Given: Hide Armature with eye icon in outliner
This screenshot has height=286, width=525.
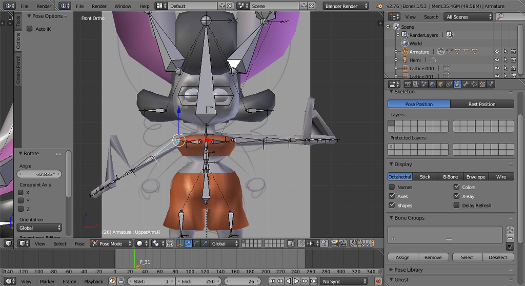Looking at the screenshot, I should [x=497, y=52].
